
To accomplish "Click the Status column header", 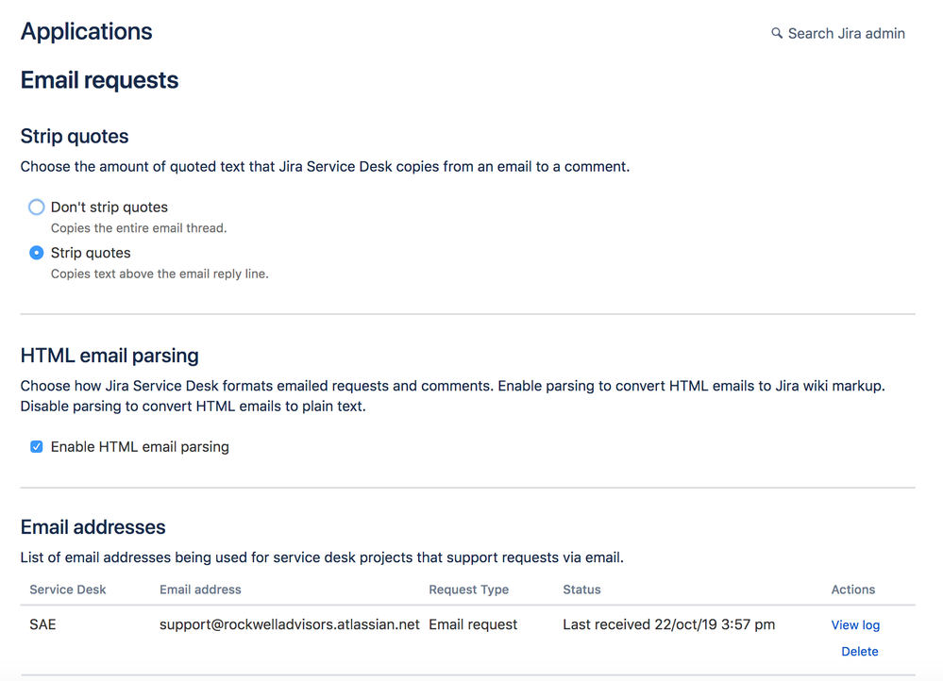I will 581,590.
